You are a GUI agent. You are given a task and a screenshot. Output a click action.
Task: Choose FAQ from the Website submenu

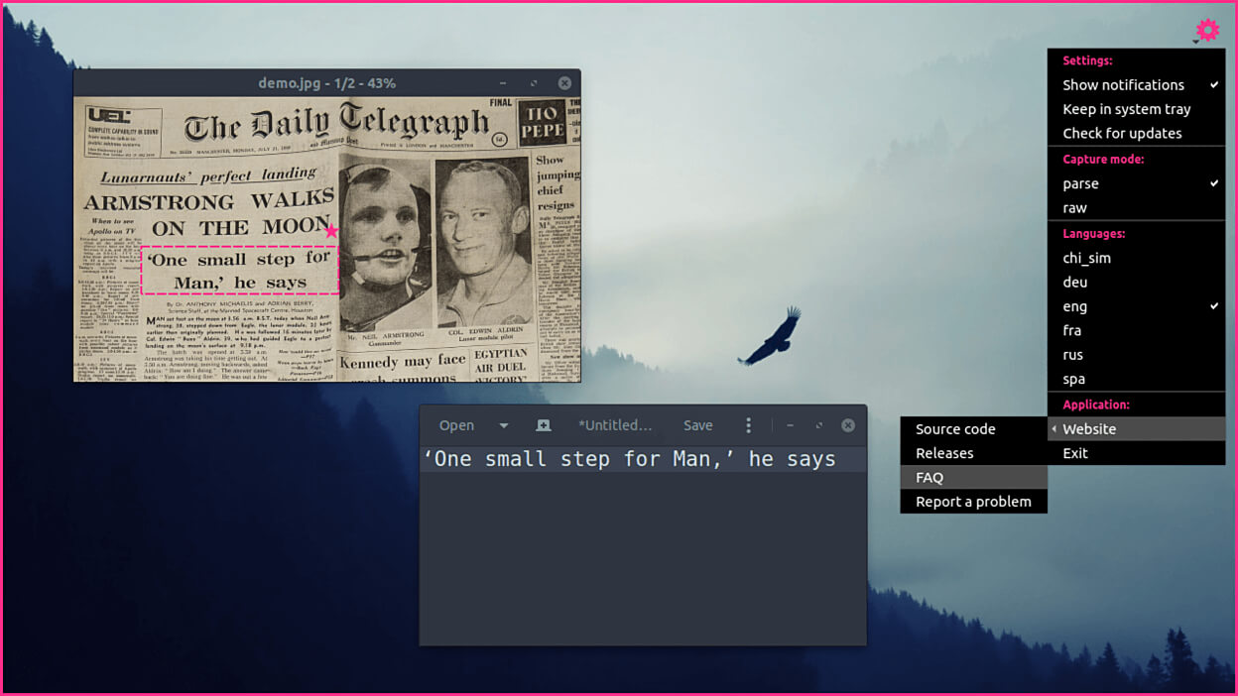974,477
